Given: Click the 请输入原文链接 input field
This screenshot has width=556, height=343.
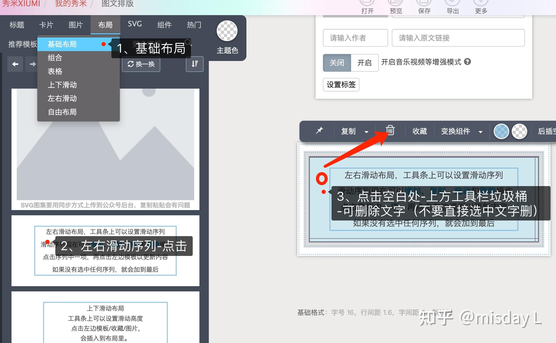Looking at the screenshot, I should [x=458, y=38].
